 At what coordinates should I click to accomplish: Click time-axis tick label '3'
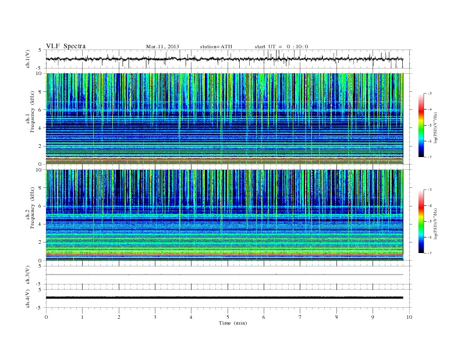[x=155, y=317]
